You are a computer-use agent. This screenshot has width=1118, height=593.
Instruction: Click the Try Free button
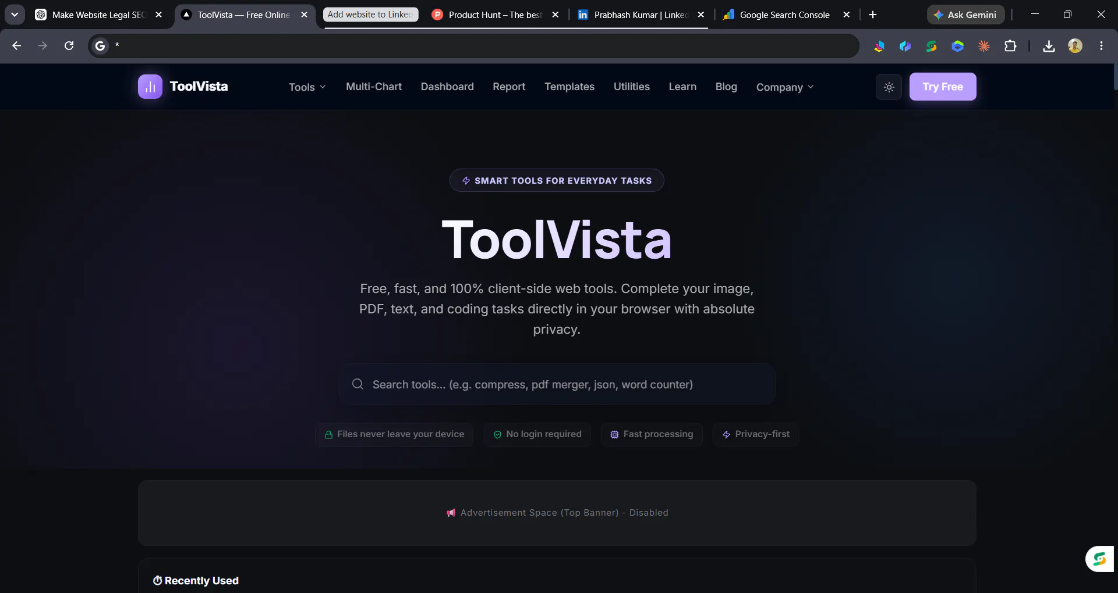pyautogui.click(x=943, y=87)
